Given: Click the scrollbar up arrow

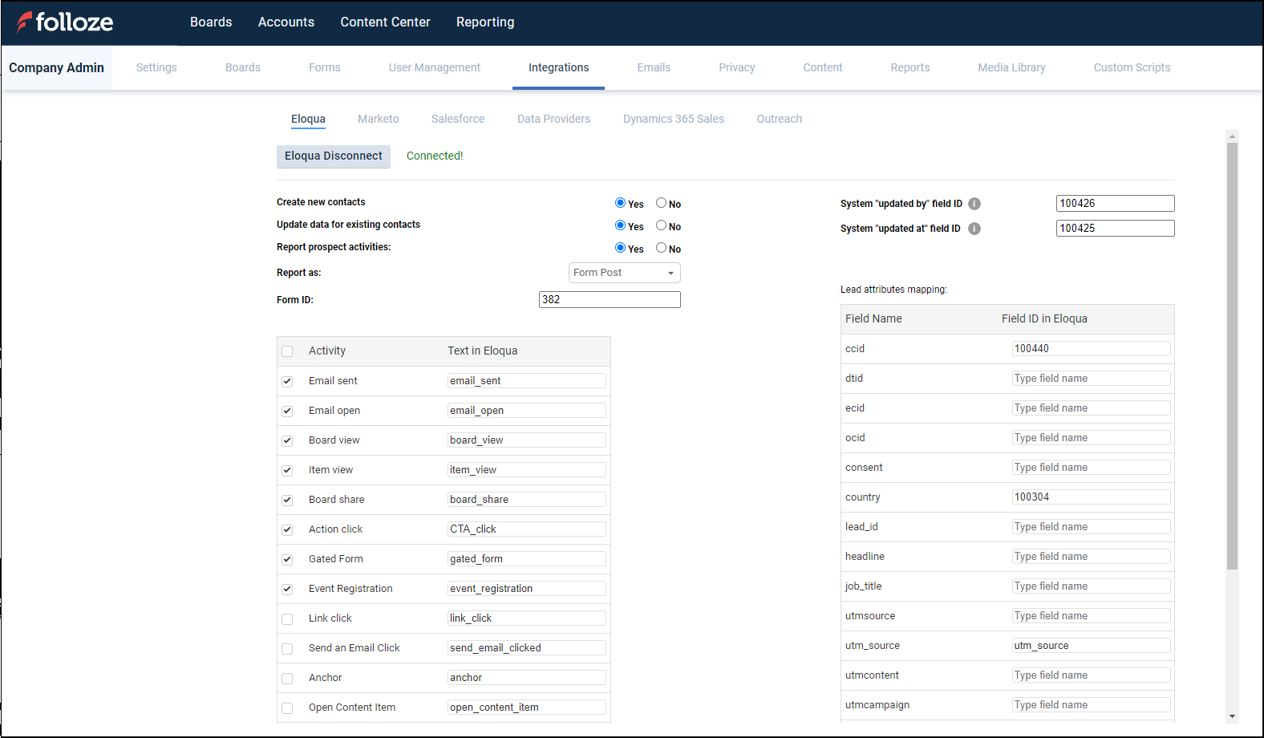Looking at the screenshot, I should (1232, 136).
